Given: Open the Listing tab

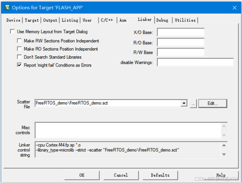Looking at the screenshot, I should pyautogui.click(x=70, y=20).
